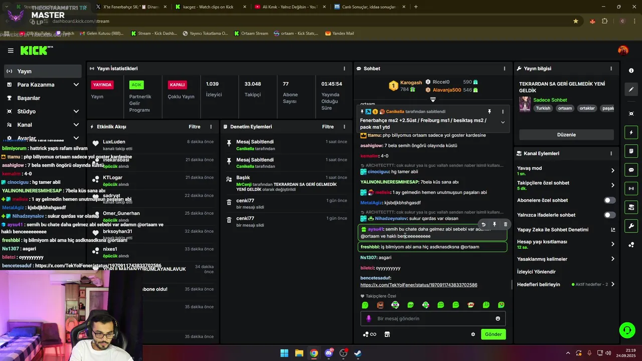Screen dimensions: 642x361
Task: Click the broadcast signal icon in right sidebar
Action: [x=631, y=189]
